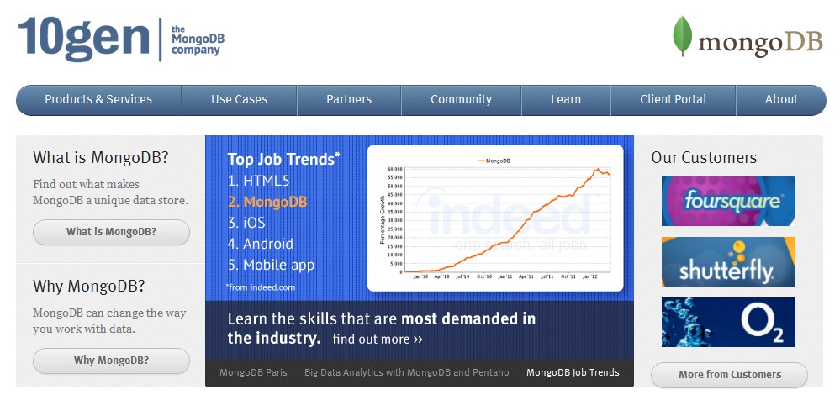Open the Learn menu

click(x=566, y=100)
